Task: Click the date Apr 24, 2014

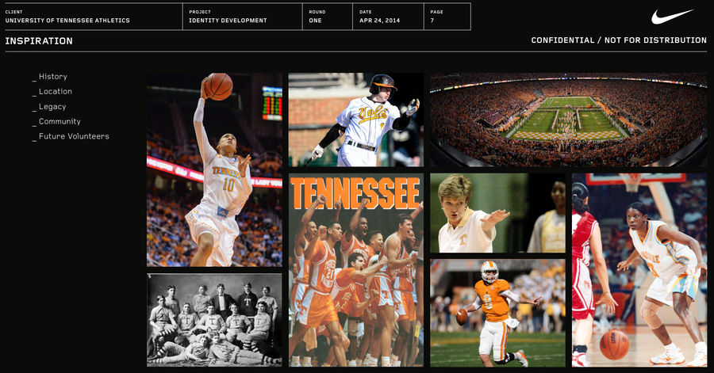Action: pos(379,21)
